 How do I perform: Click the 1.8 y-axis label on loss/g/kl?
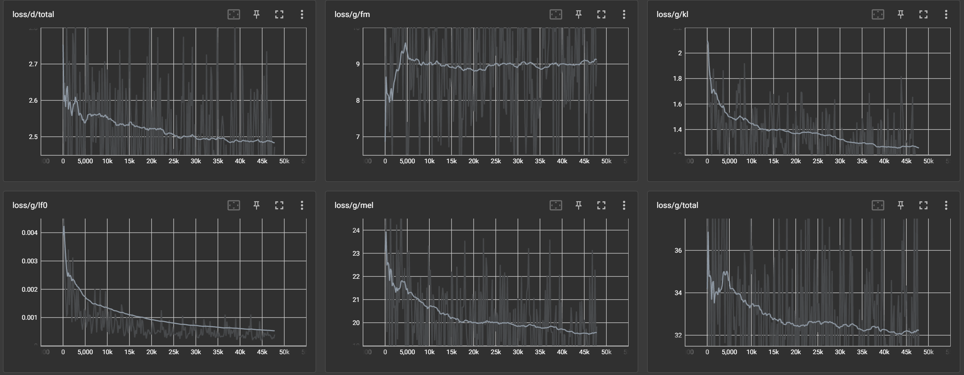(678, 78)
